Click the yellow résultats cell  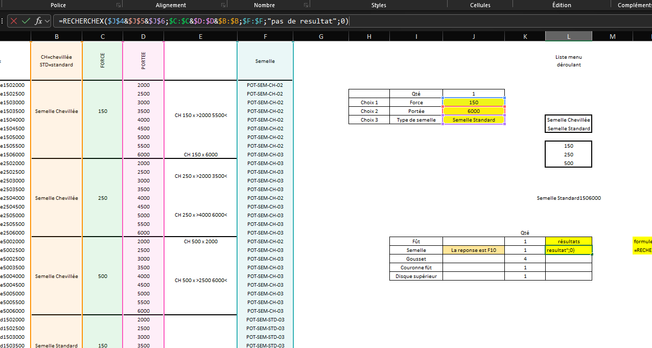pos(569,241)
